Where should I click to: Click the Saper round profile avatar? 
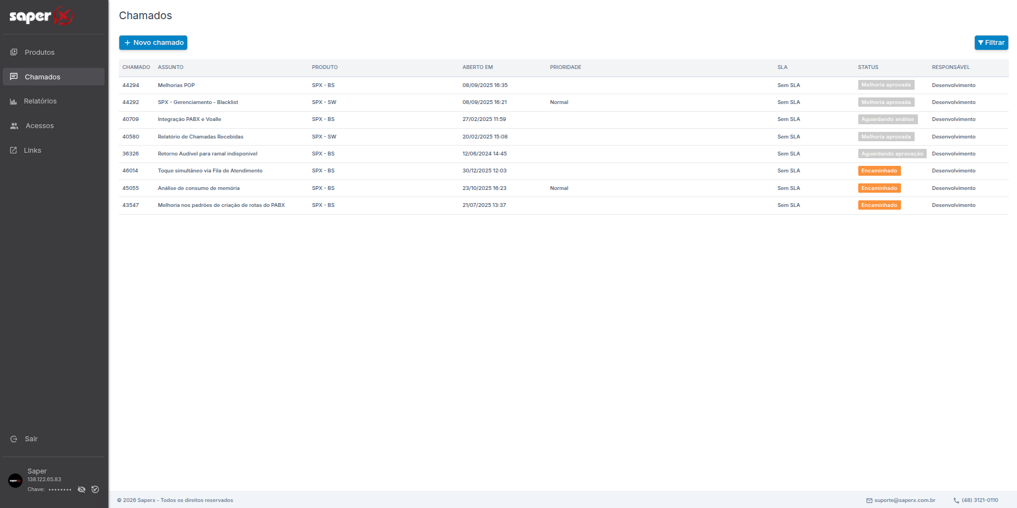click(x=15, y=481)
